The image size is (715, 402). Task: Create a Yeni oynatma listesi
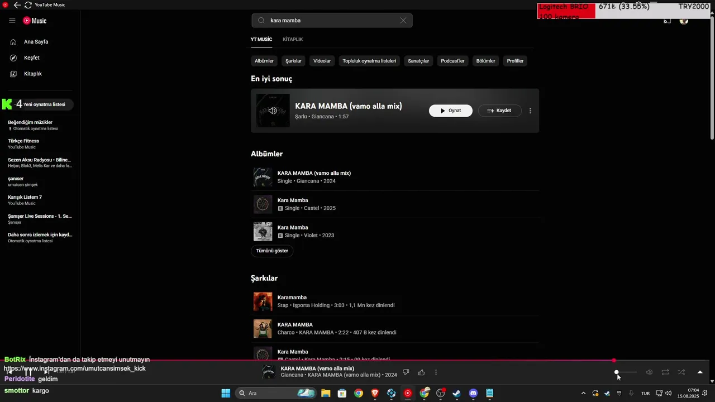pos(40,104)
